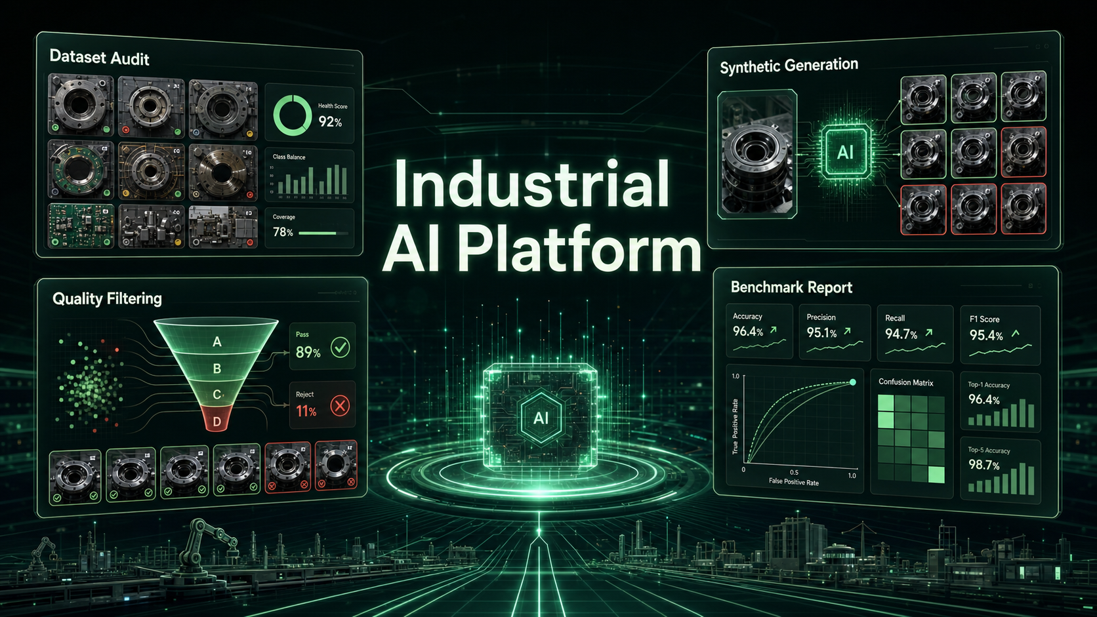Click the Class Balance bar chart
The height and width of the screenshot is (617, 1097).
(x=308, y=180)
